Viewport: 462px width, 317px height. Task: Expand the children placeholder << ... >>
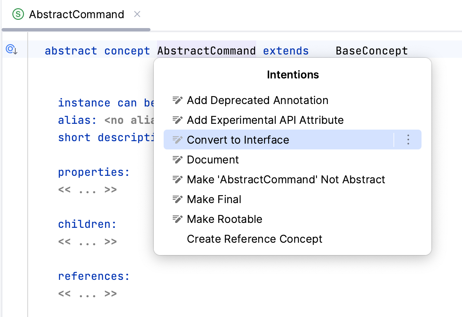coord(87,242)
